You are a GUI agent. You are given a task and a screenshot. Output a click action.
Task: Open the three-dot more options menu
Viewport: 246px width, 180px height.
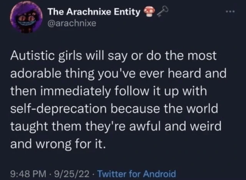tap(230, 12)
